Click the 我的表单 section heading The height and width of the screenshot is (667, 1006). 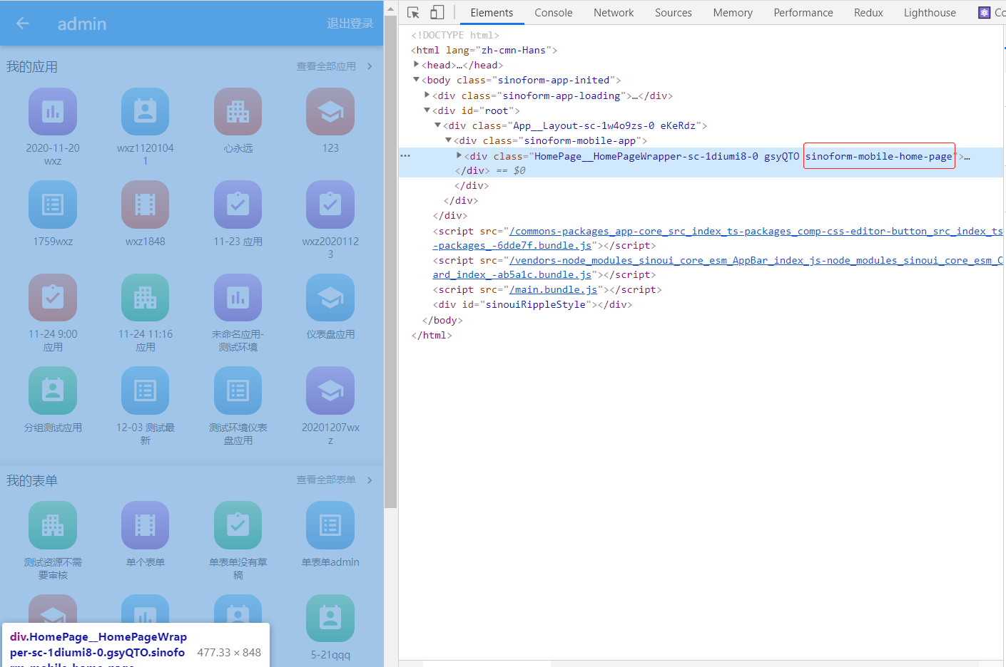pyautogui.click(x=32, y=481)
